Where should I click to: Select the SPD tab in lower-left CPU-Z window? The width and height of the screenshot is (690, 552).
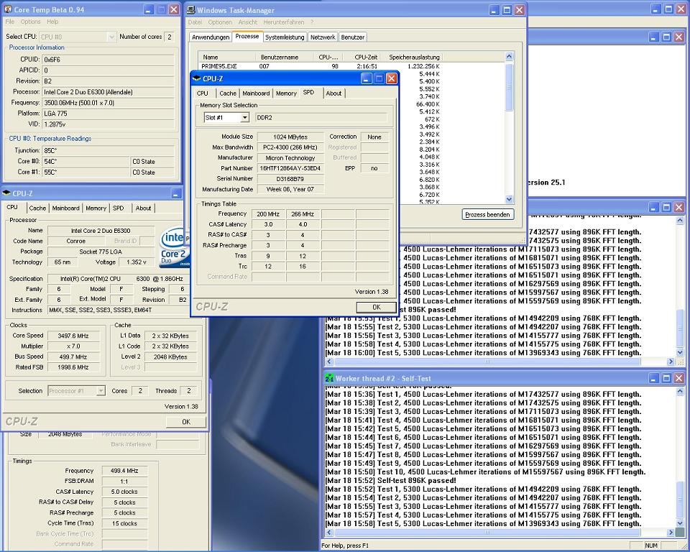pyautogui.click(x=119, y=208)
